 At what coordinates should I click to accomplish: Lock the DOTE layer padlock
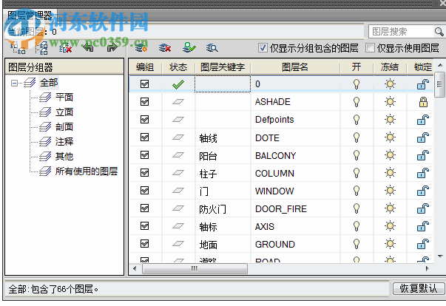(423, 137)
